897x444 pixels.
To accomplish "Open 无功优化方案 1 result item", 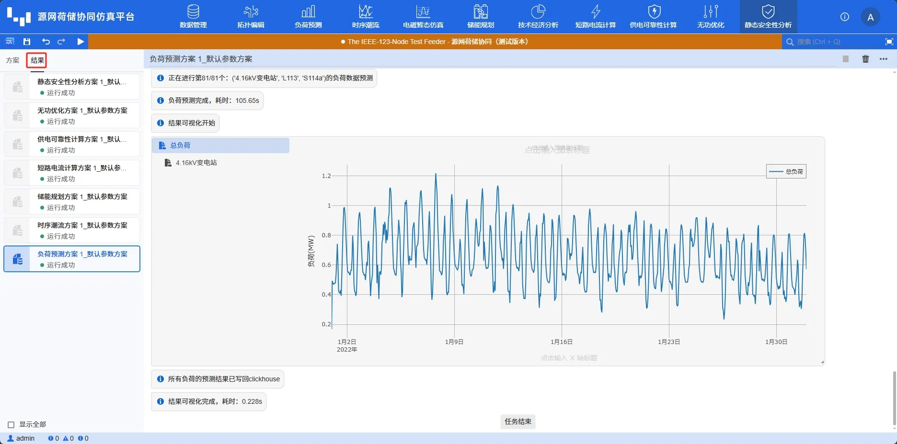I will pyautogui.click(x=82, y=115).
